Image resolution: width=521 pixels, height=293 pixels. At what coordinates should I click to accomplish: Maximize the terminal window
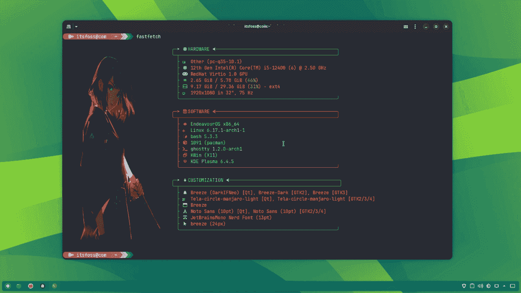[436, 27]
